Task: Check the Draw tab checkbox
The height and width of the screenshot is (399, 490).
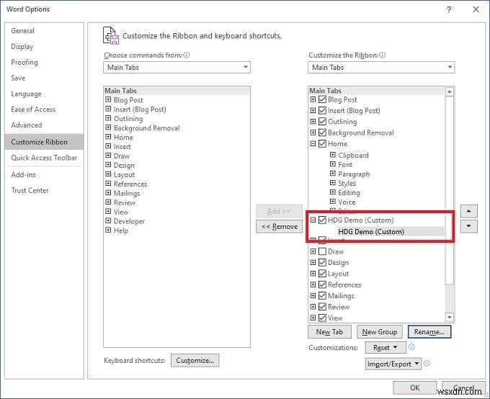Action: [x=322, y=251]
